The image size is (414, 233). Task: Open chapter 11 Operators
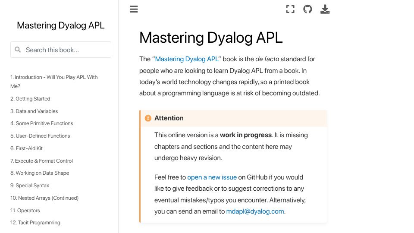coord(25,211)
